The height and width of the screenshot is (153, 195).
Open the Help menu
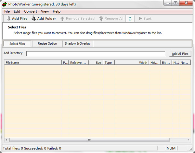point(57,11)
